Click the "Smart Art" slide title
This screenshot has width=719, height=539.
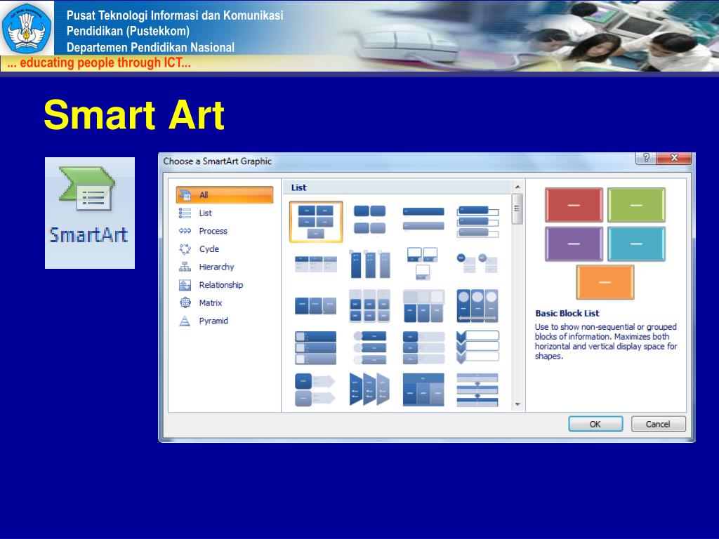click(134, 114)
